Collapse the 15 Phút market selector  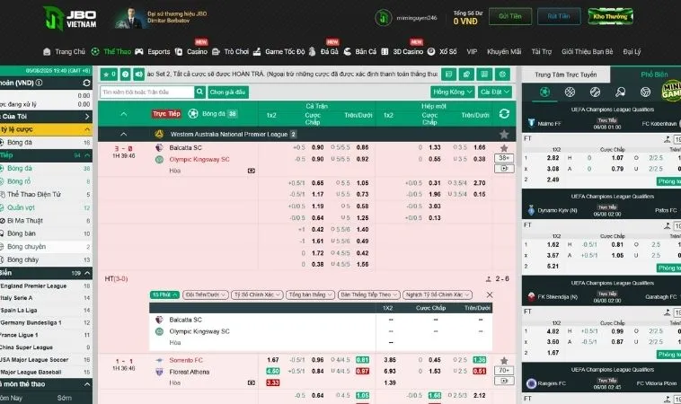164,294
